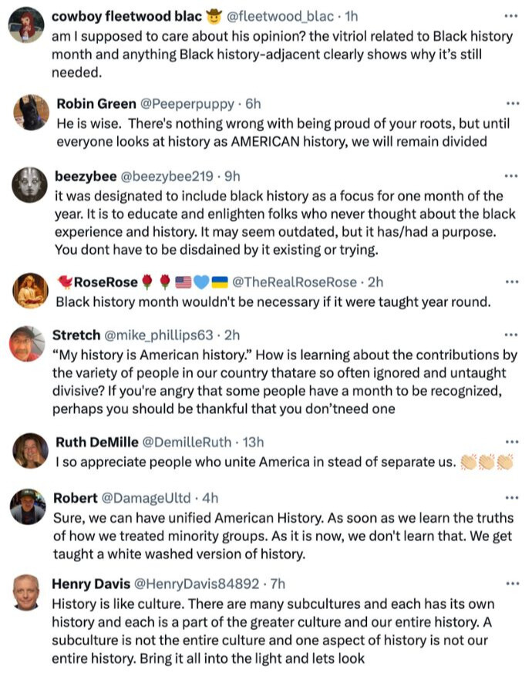Image resolution: width=532 pixels, height=683 pixels.
Task: Select the beezybee tweet text
Action: [x=285, y=223]
